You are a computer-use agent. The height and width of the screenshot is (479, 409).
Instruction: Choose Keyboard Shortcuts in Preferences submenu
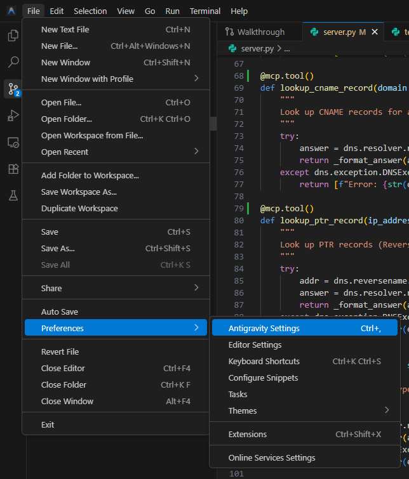[263, 362]
